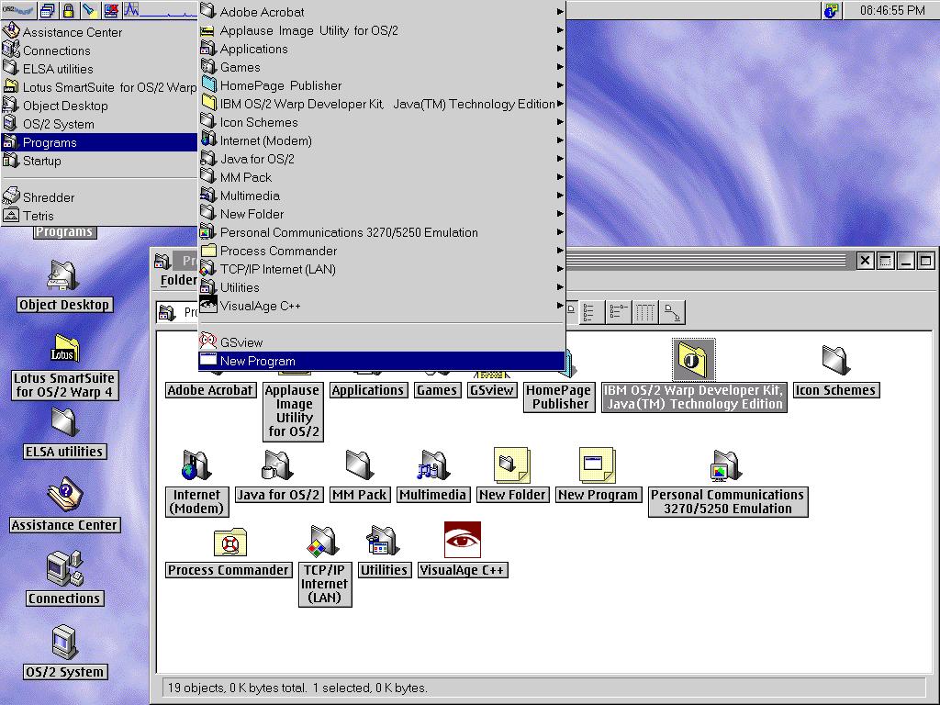Viewport: 940px width, 705px height.
Task: Click the CPU activity graph monitor
Action: tap(160, 9)
